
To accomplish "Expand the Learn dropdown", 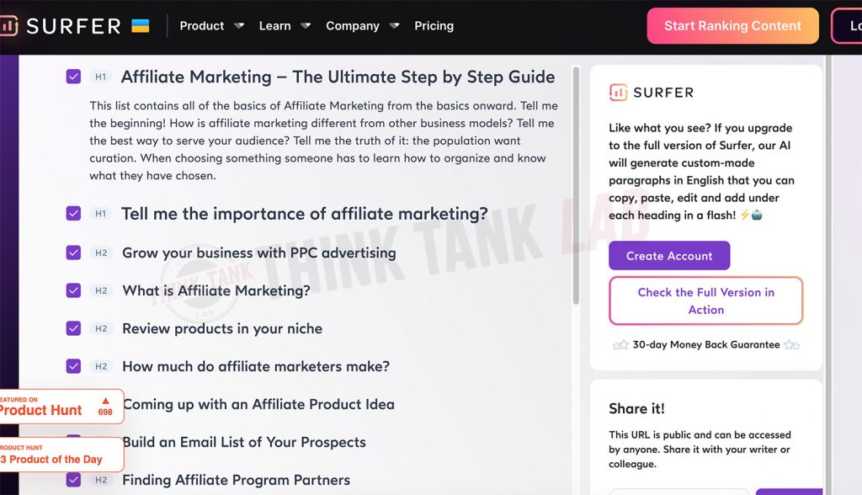I will point(274,25).
